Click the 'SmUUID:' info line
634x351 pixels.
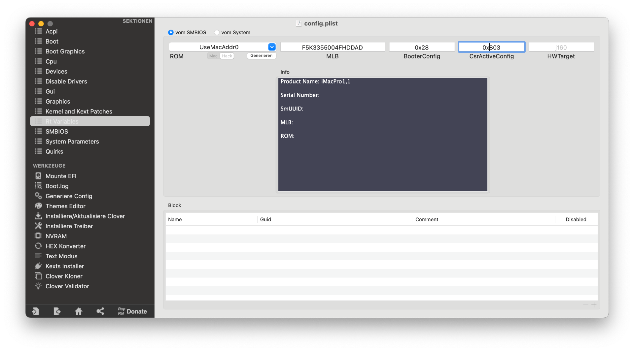tap(292, 109)
